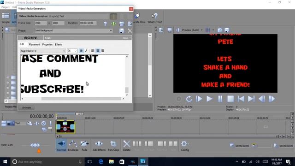Toggle preview on external monitor
This screenshot has width=295, height=166.
point(170,30)
